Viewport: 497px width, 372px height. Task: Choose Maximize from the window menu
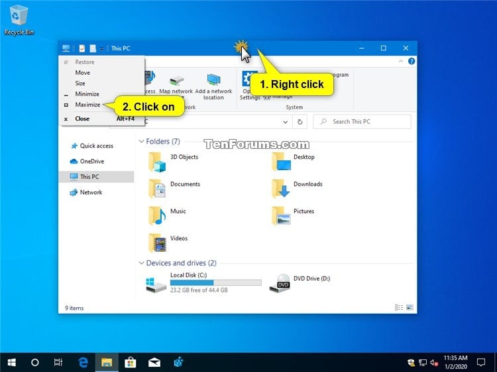87,105
